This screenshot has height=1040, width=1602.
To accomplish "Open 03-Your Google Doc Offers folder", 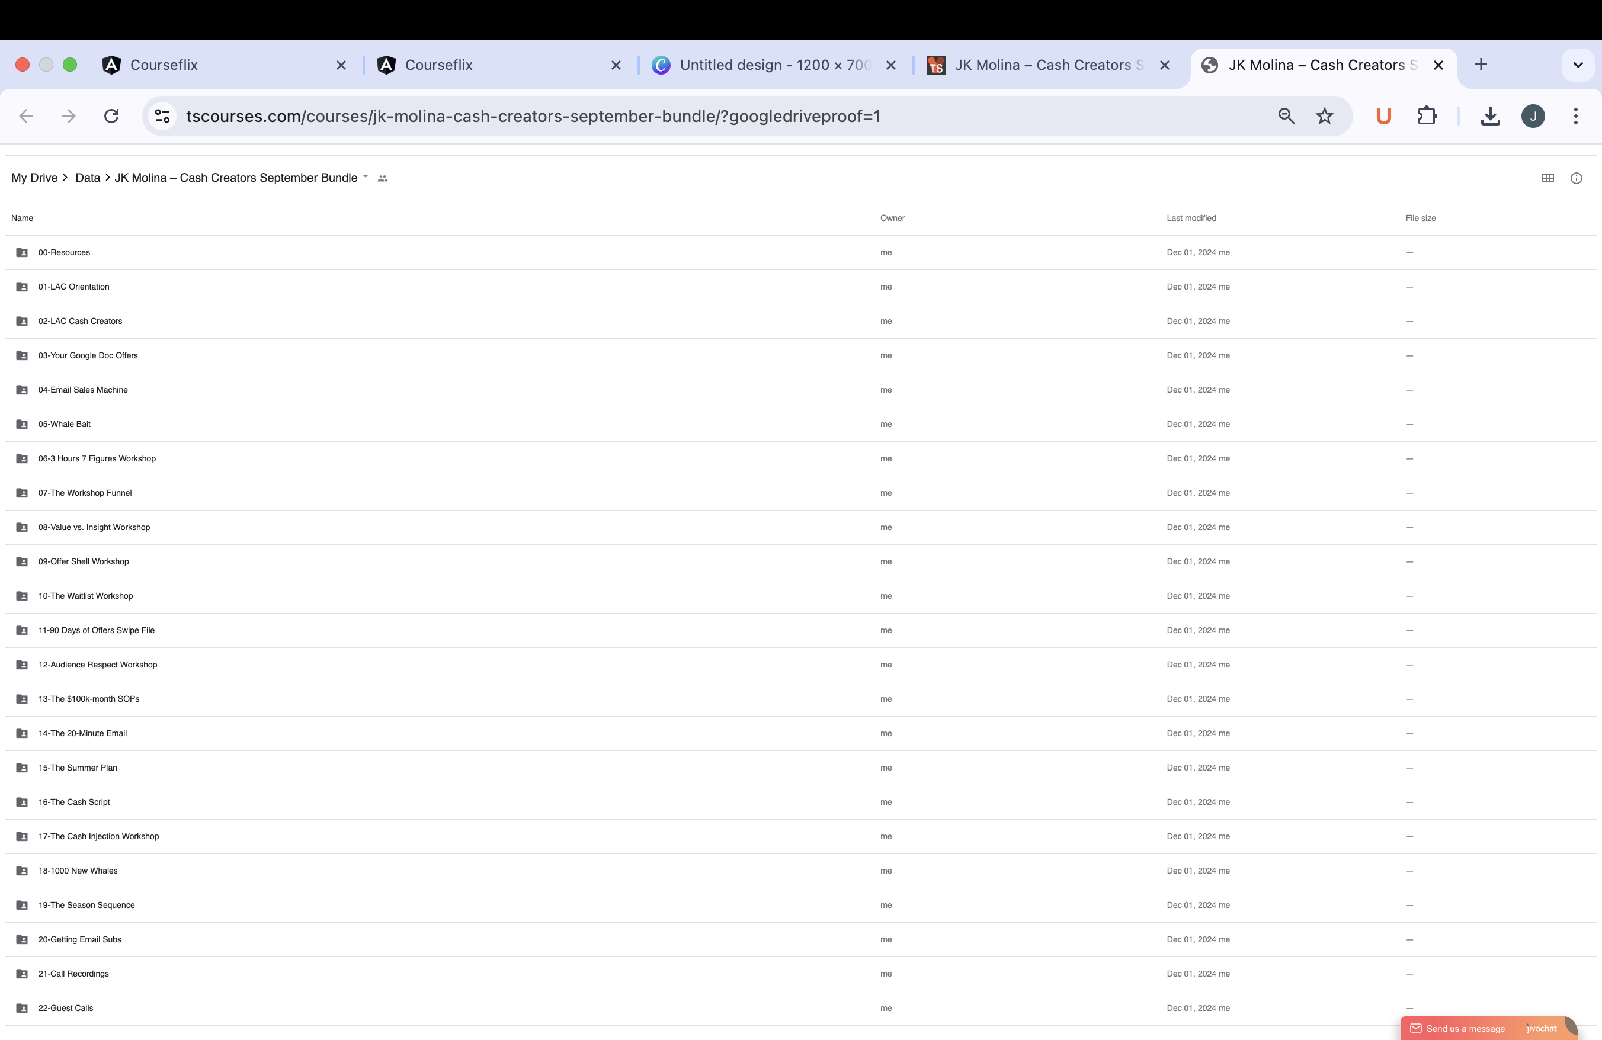I will (x=800, y=356).
